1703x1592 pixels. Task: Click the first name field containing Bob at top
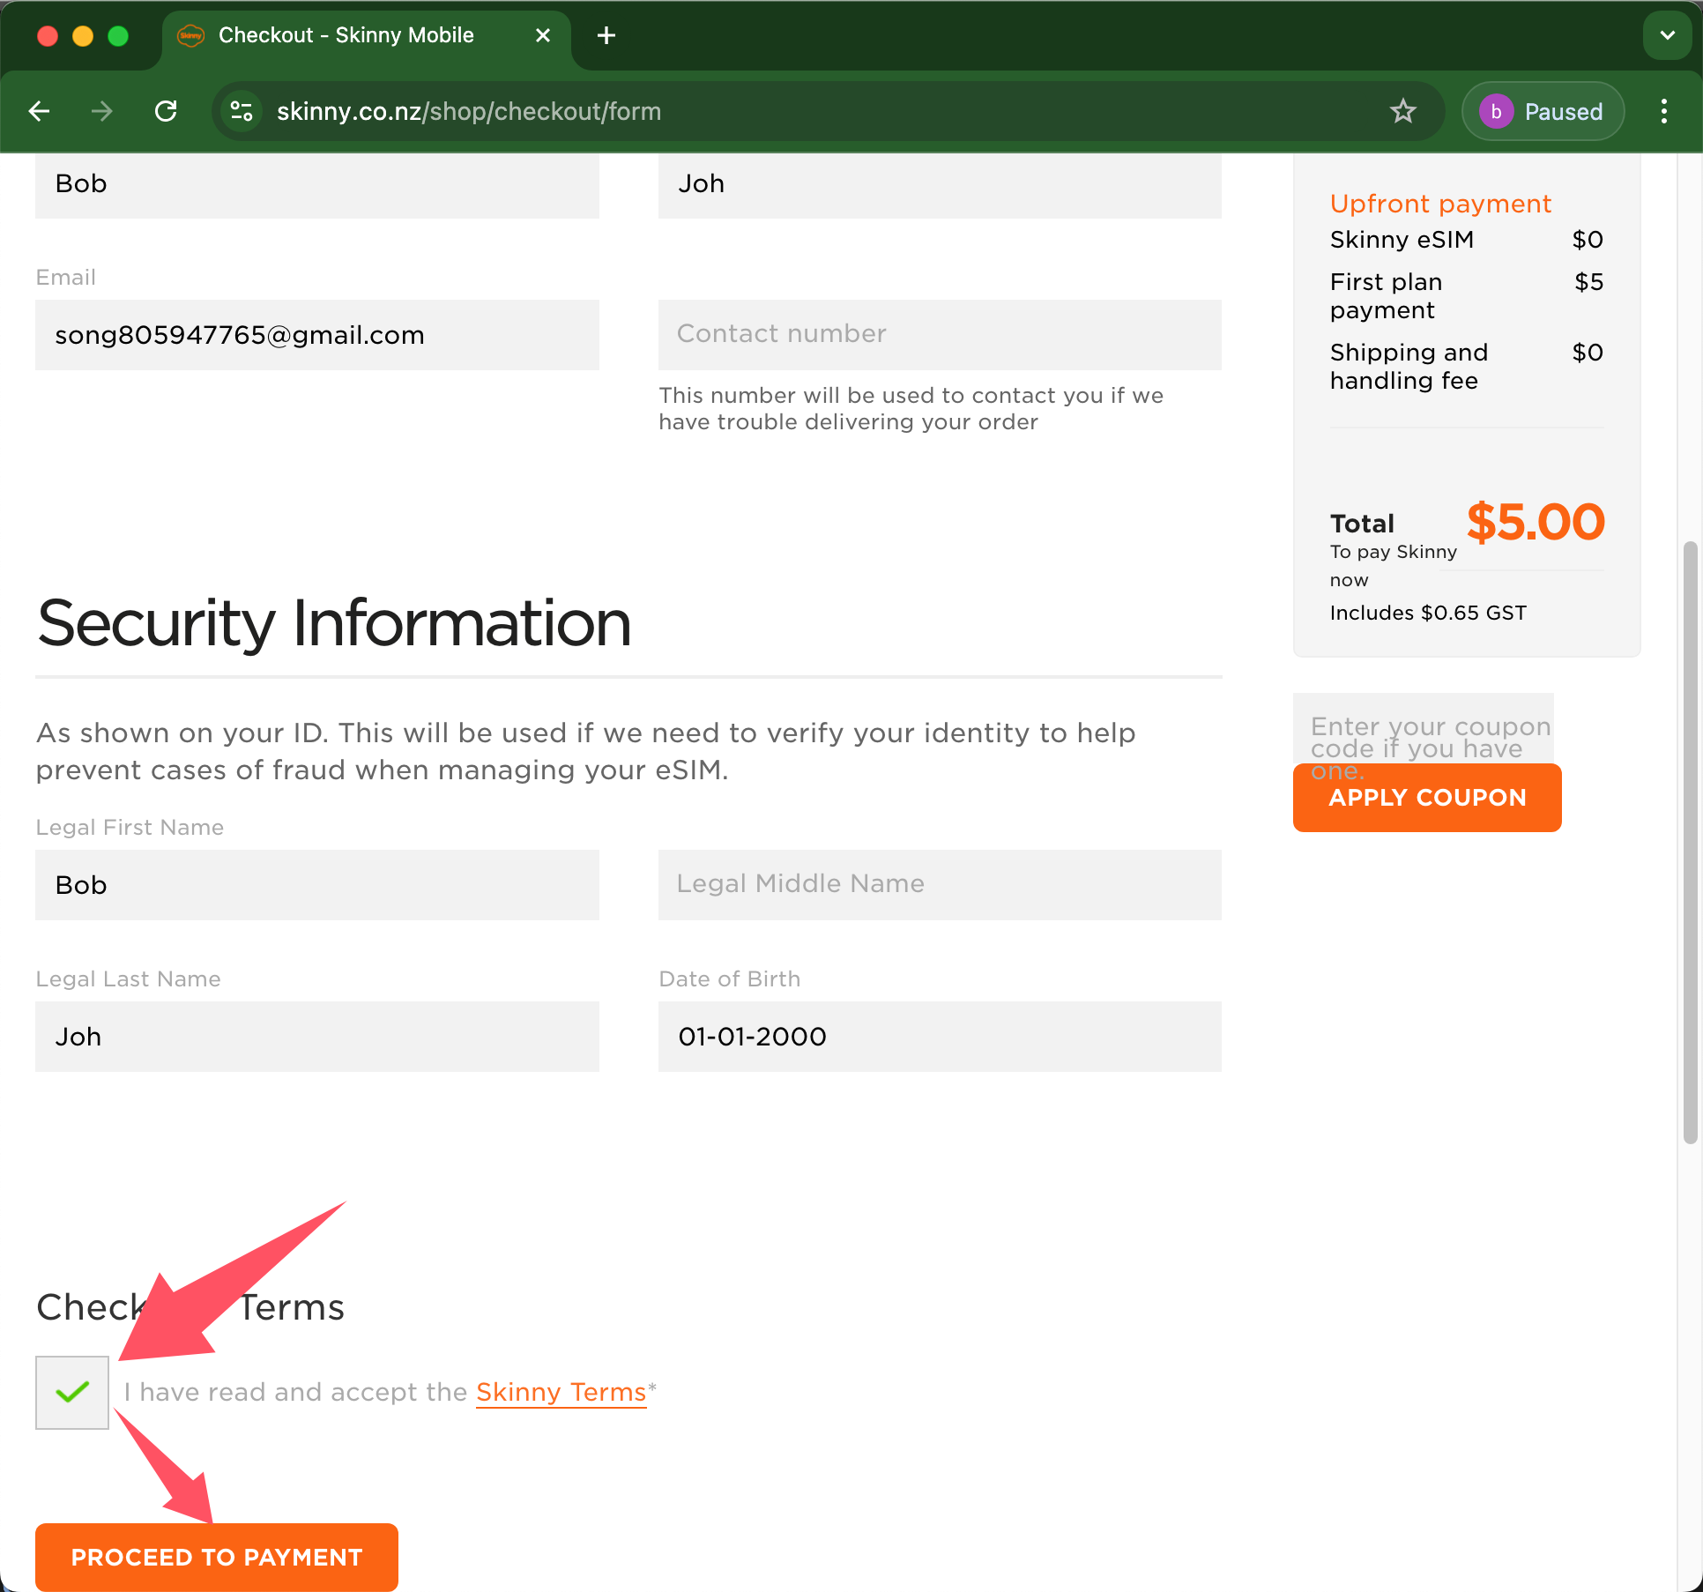tap(317, 185)
